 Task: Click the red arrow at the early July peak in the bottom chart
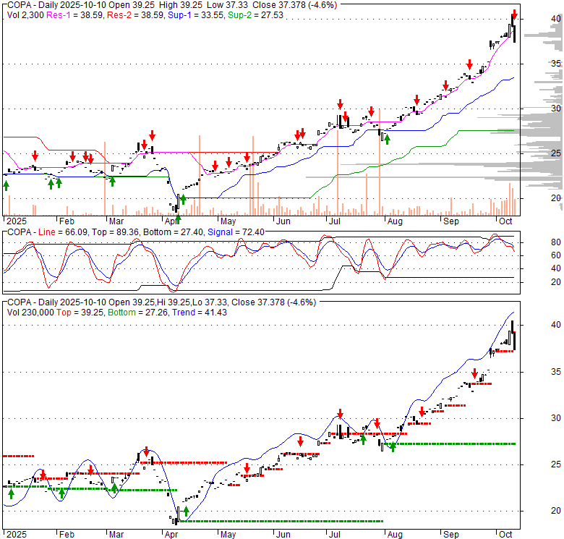[339, 414]
